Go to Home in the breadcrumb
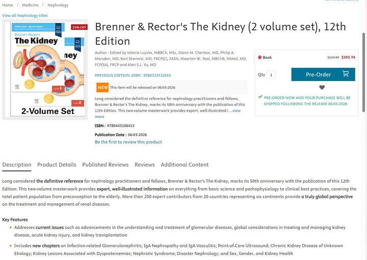Screen dimensions: 367x260 [8, 5]
